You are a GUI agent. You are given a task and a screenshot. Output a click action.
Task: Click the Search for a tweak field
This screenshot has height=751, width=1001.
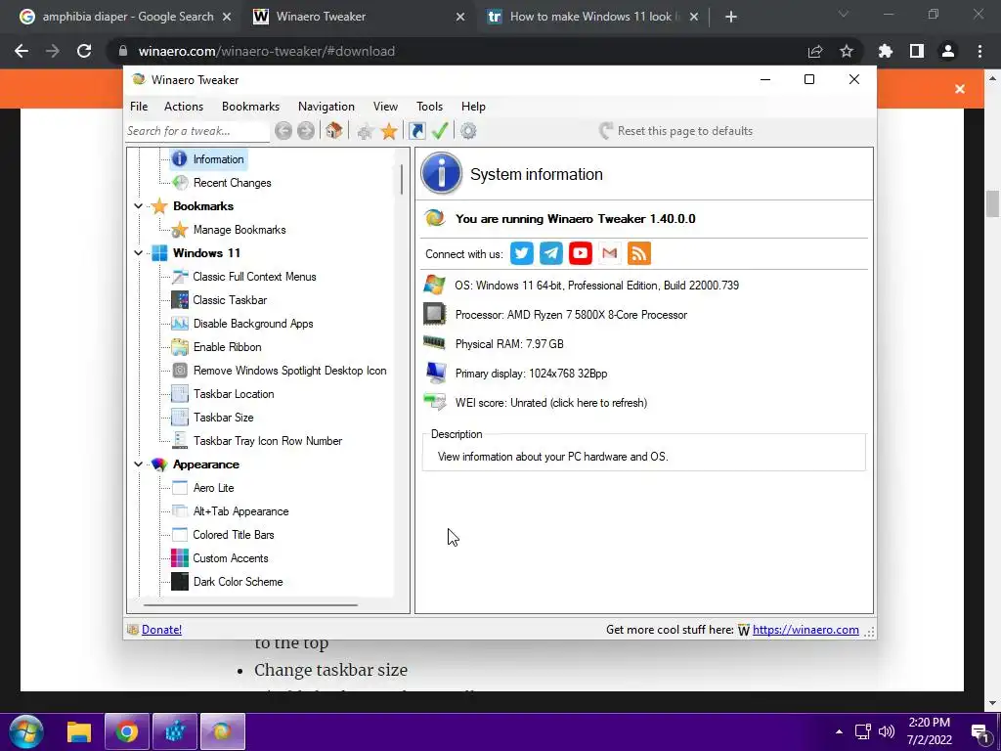coord(197,131)
